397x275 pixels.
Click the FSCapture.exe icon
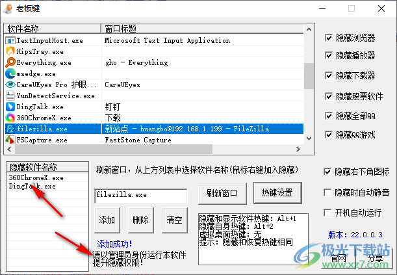[10, 140]
